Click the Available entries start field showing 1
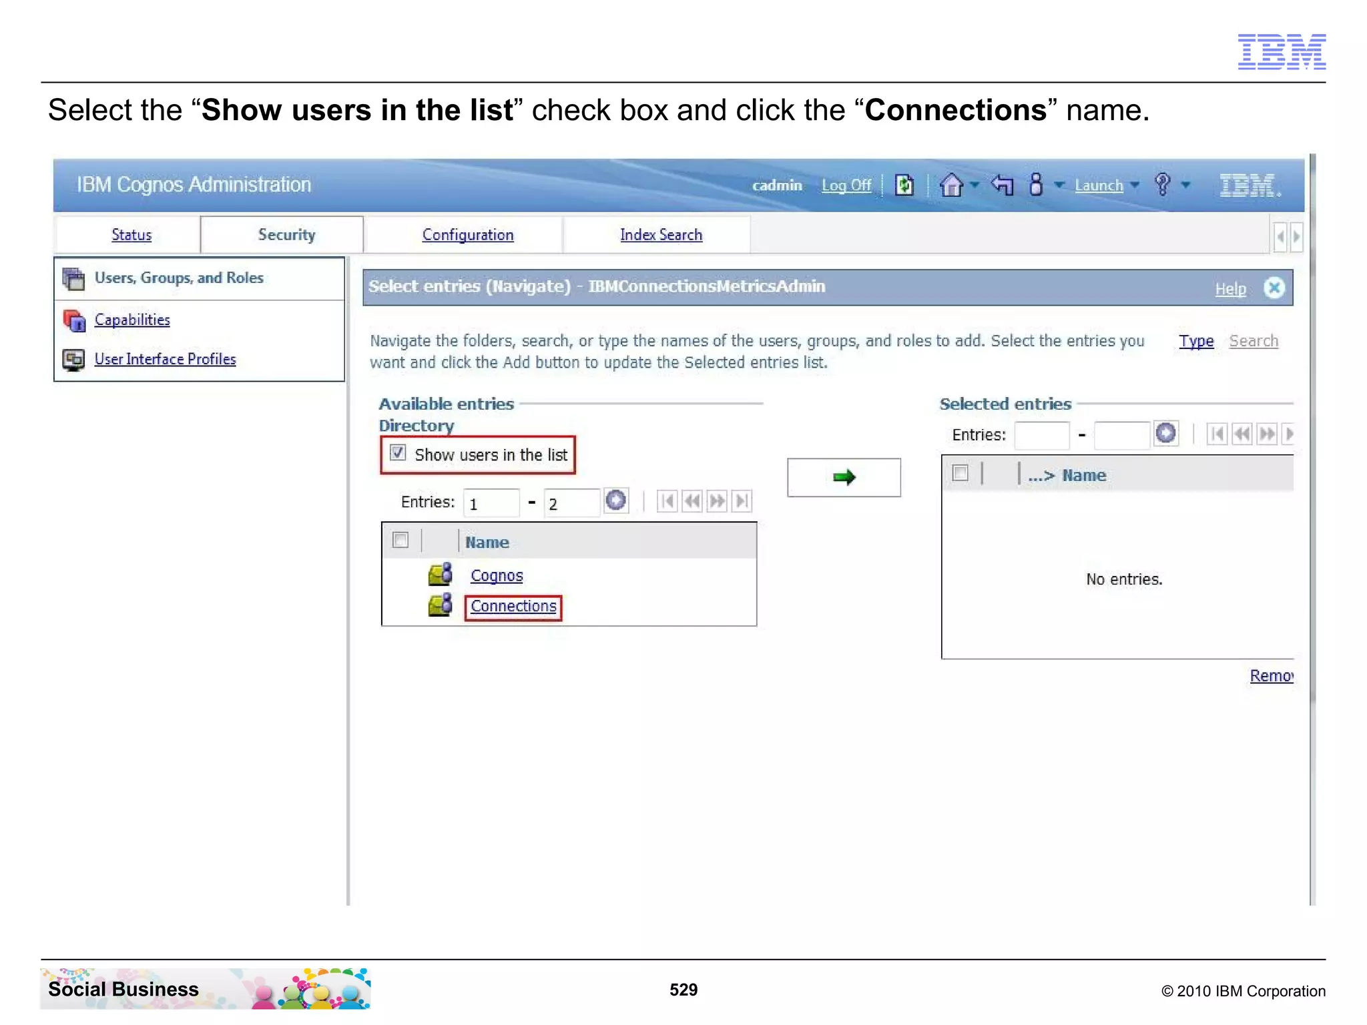 point(491,502)
